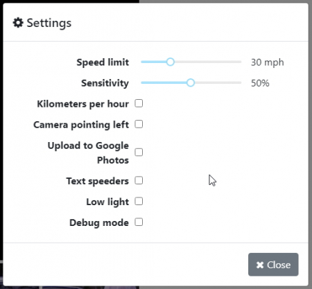
Task: Check the Camera pointing left option
Action: (x=139, y=124)
